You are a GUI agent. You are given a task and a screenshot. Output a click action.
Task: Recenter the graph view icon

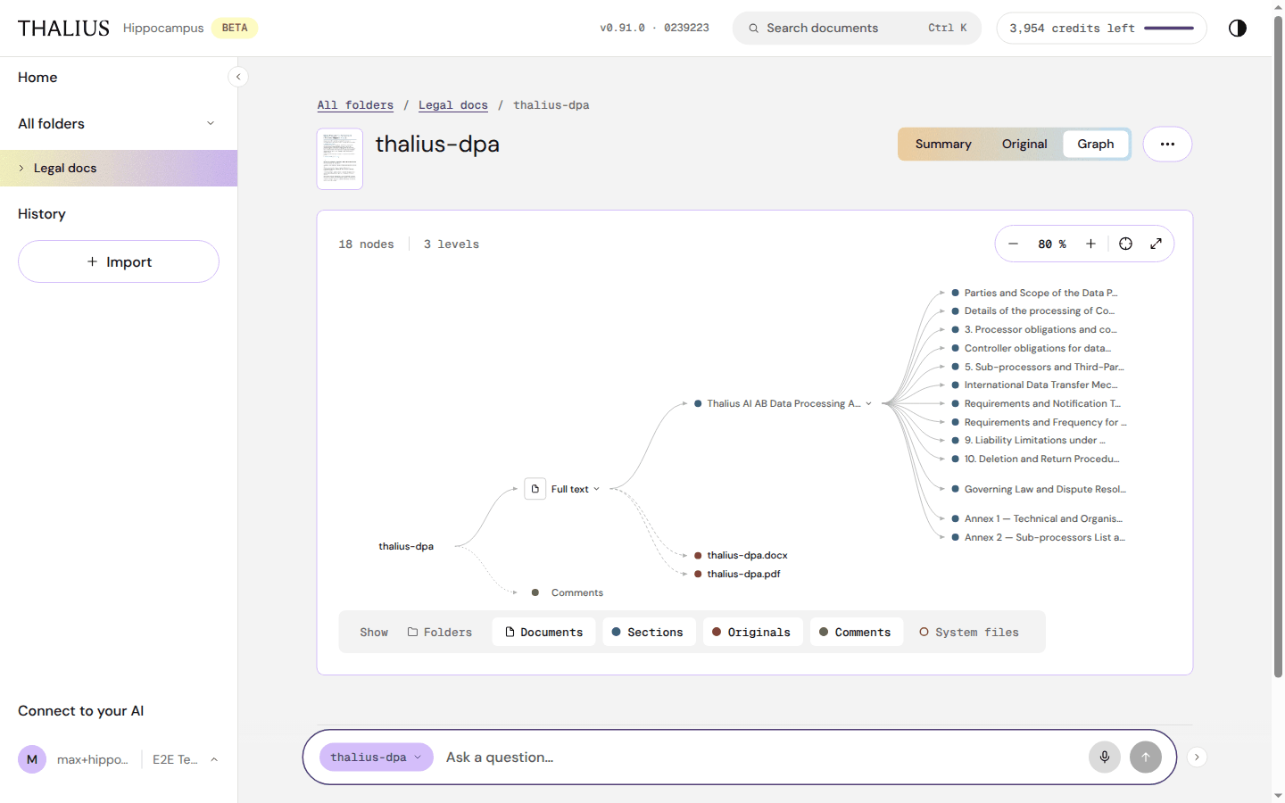(x=1125, y=244)
